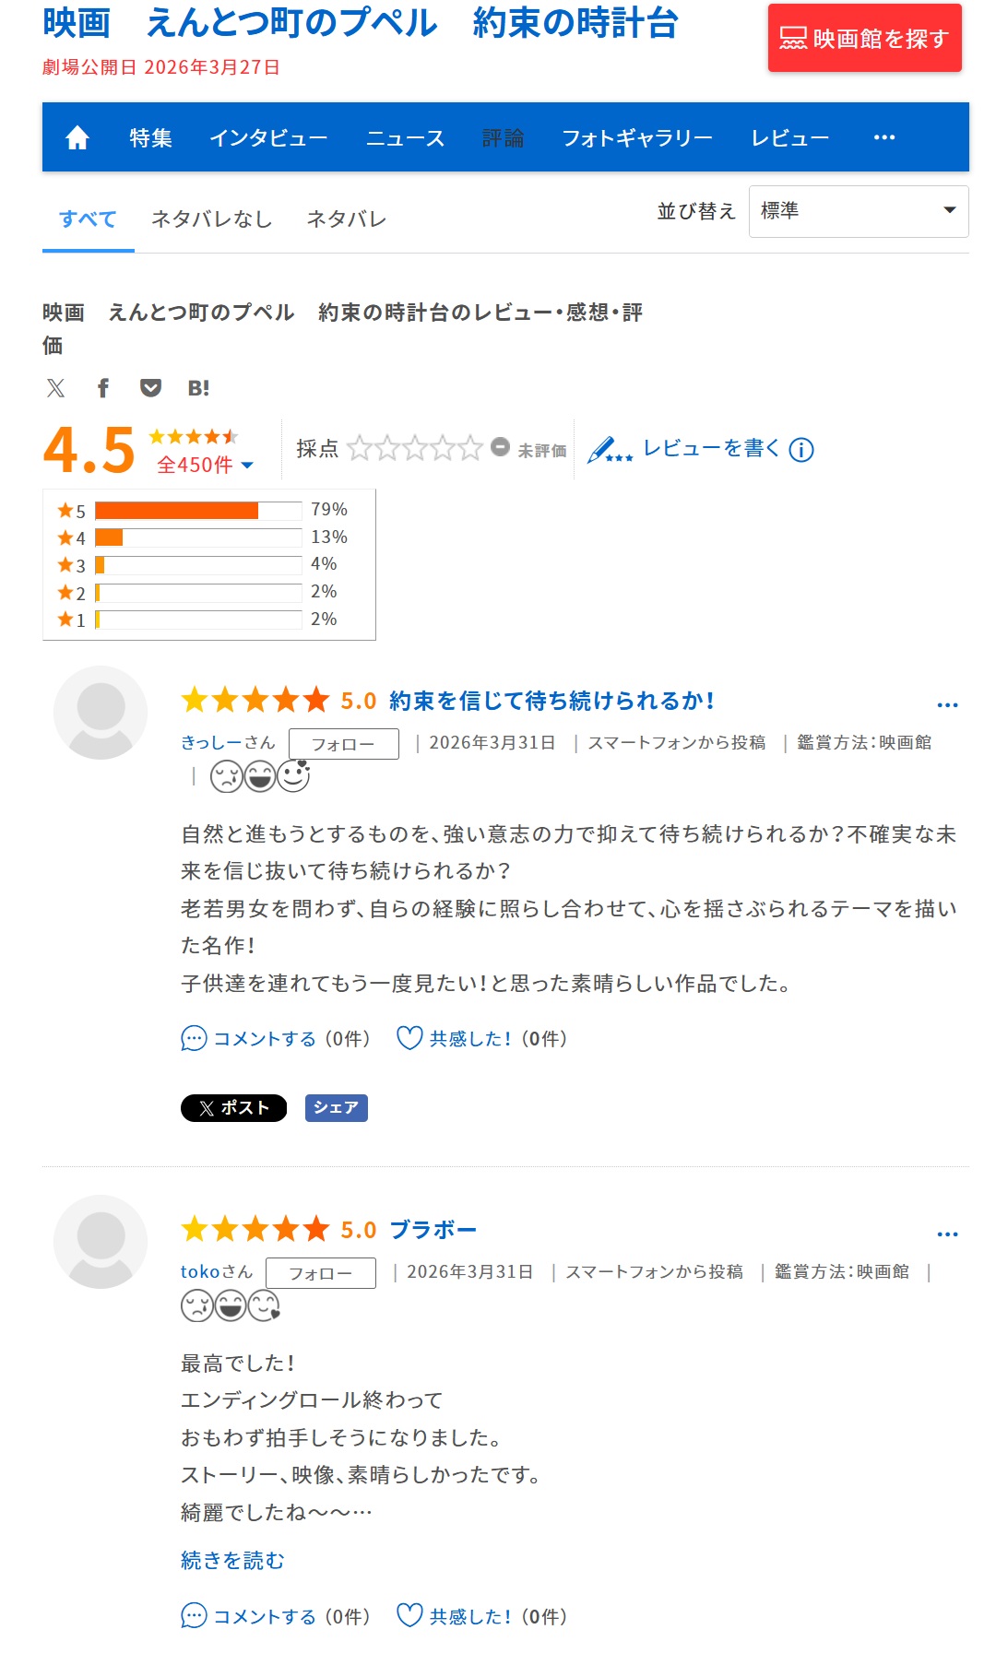Expand the 全450件 rating breakdown
The height and width of the screenshot is (1653, 996).
(x=205, y=465)
